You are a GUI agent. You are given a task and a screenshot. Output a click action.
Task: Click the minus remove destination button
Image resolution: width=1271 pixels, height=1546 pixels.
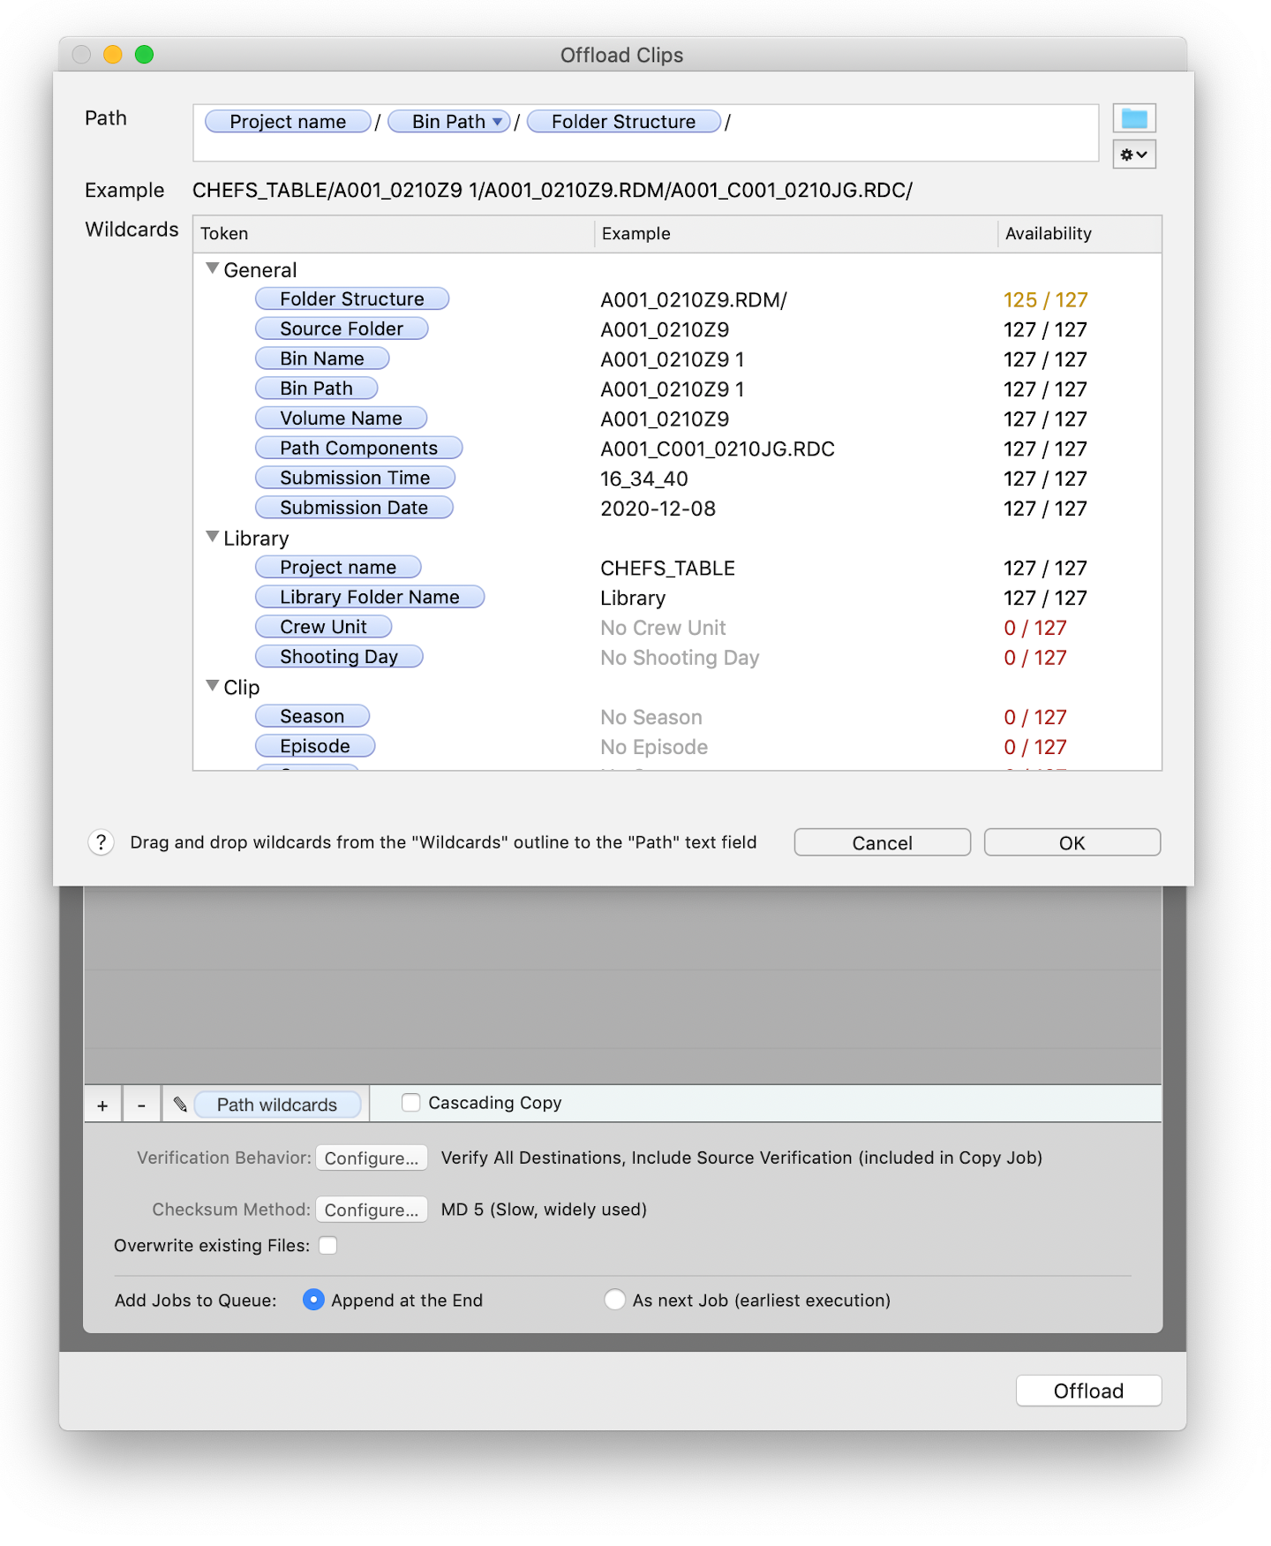point(141,1105)
